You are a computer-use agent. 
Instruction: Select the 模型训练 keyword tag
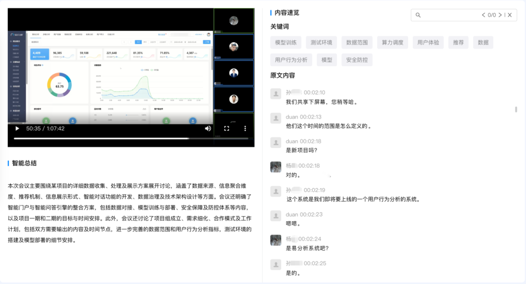click(x=286, y=43)
